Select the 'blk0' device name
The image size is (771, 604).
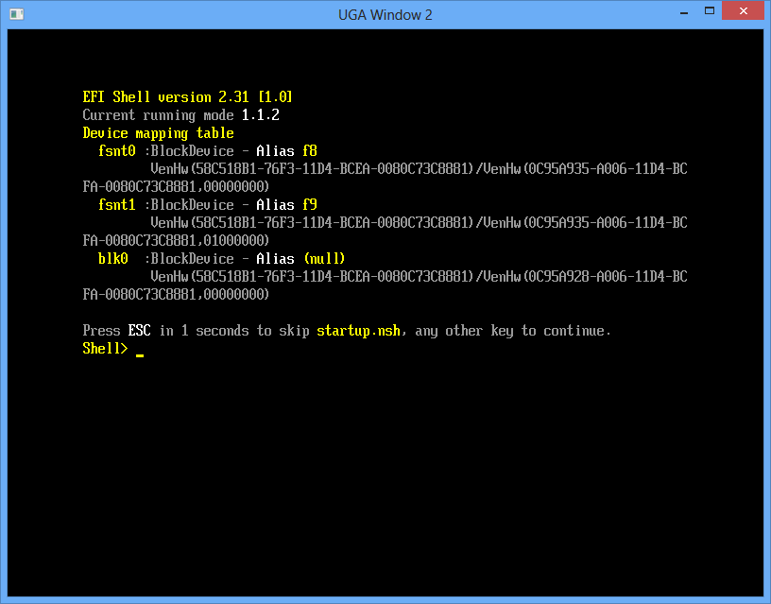click(113, 258)
